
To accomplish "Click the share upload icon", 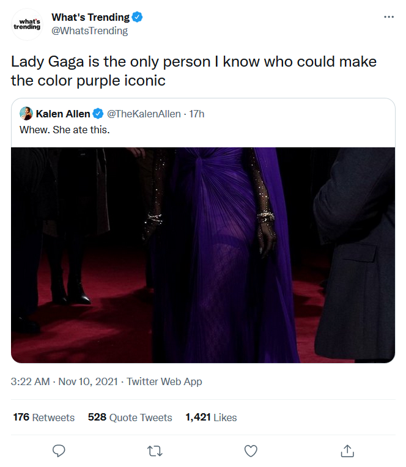I will tap(347, 451).
